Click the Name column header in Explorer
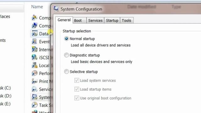 (x=37, y=7)
